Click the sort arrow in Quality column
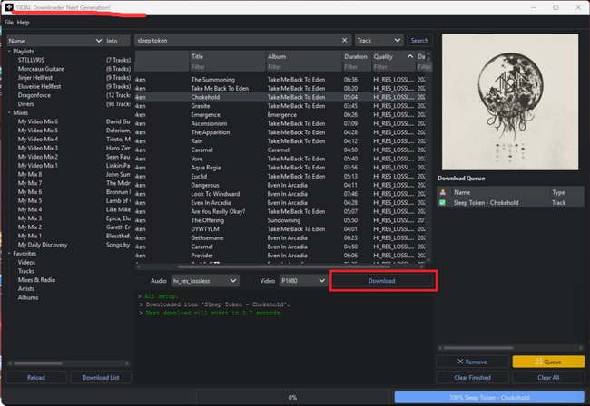 [x=409, y=56]
